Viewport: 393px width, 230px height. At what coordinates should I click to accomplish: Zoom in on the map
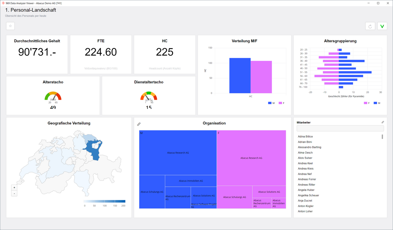[14, 187]
